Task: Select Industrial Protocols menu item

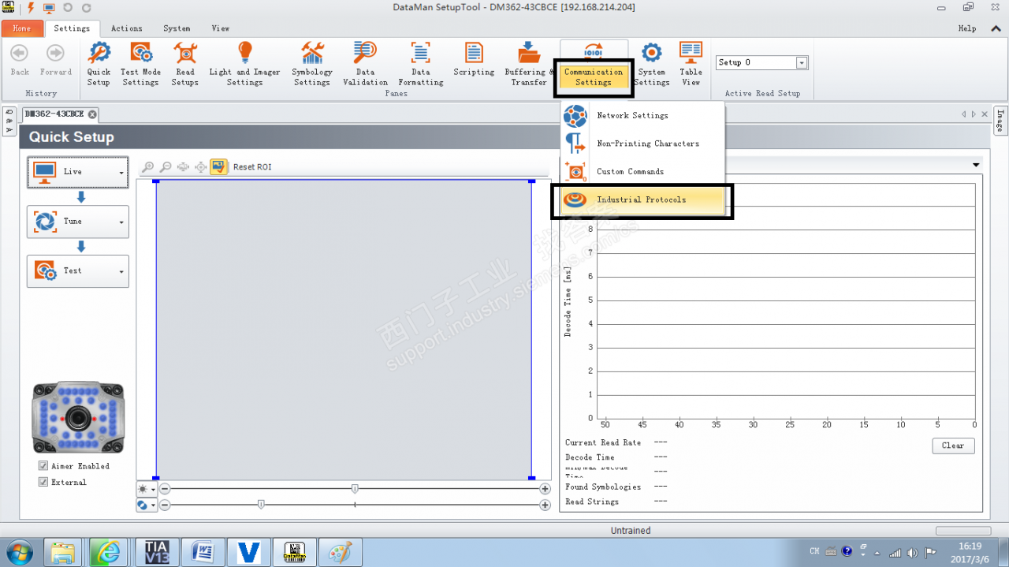Action: 642,200
